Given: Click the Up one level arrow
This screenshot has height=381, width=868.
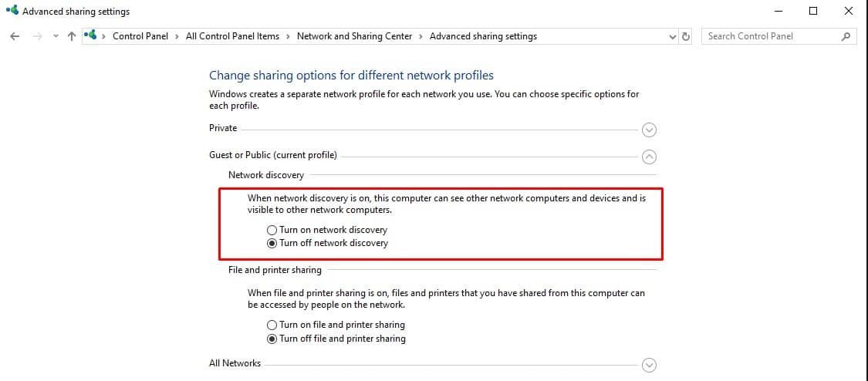Looking at the screenshot, I should tap(72, 36).
